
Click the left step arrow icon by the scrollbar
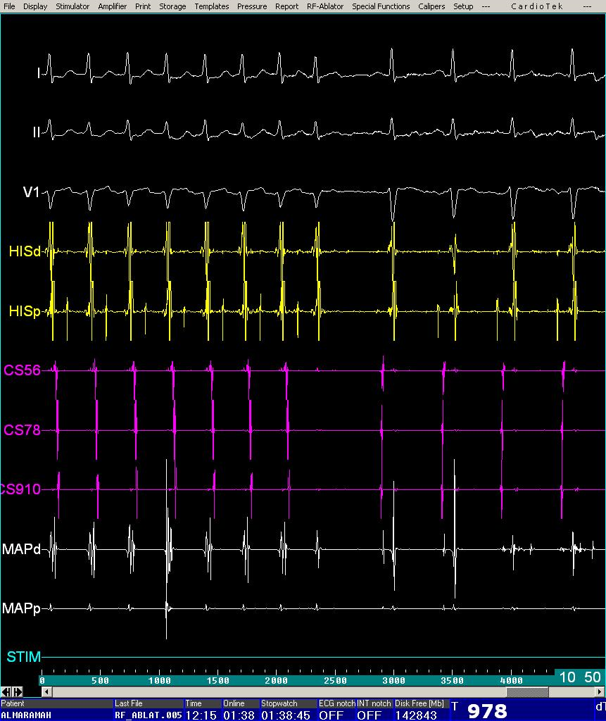6,691
